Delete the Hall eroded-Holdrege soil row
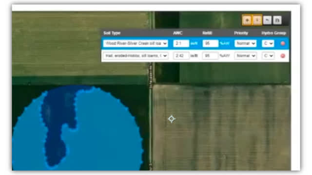 (283, 56)
